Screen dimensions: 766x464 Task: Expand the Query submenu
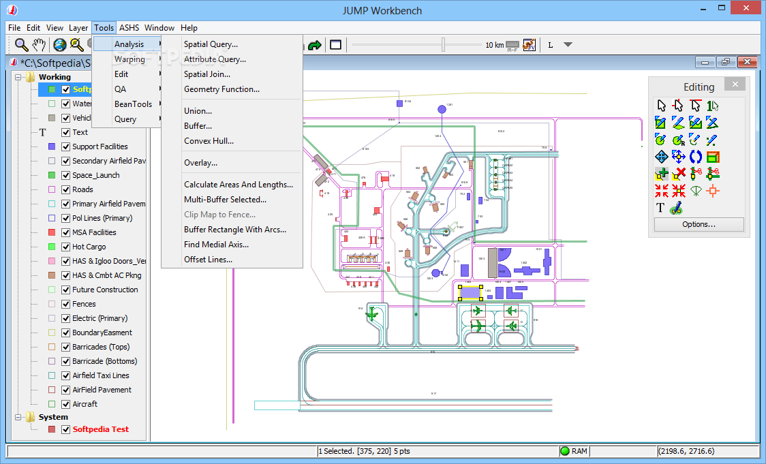[127, 119]
